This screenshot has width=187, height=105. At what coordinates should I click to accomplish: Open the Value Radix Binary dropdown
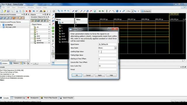[x=115, y=48]
